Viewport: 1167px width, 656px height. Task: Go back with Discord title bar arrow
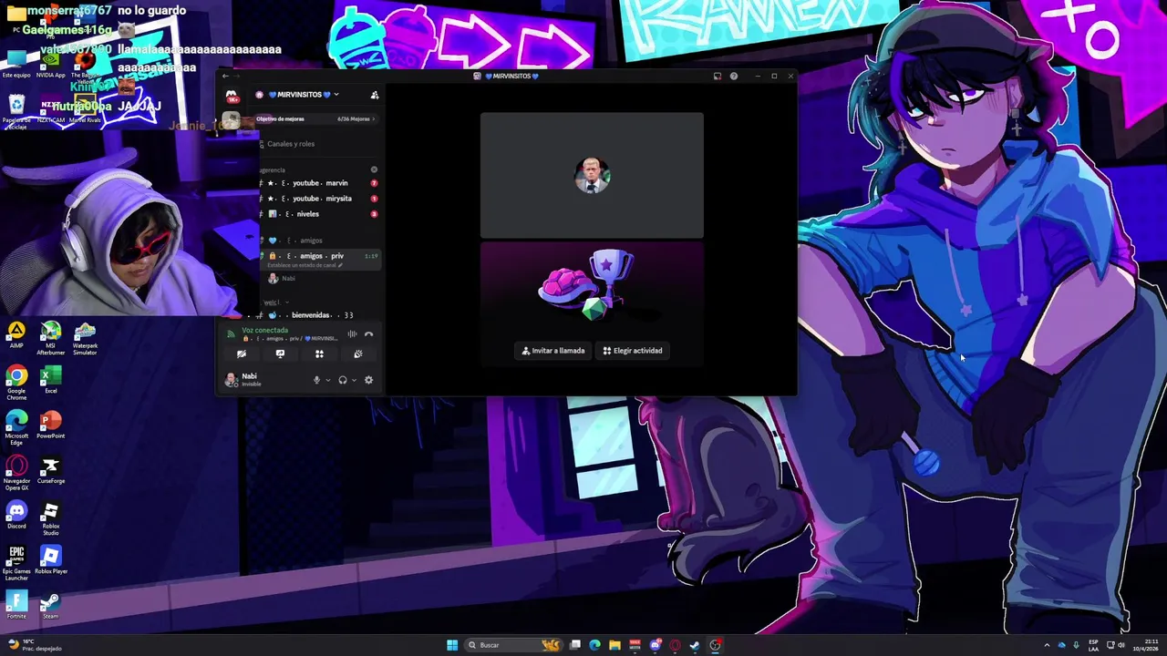coord(226,77)
